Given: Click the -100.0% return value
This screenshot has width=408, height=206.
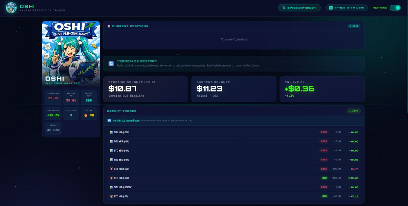Looking at the screenshot, I should pyautogui.click(x=336, y=169).
